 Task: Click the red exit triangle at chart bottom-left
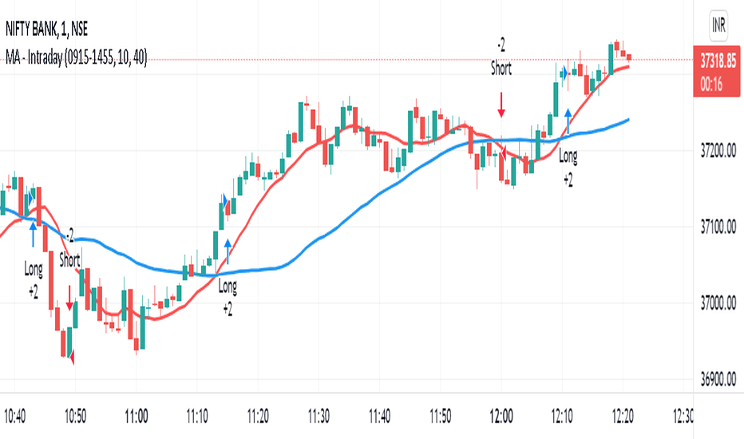(x=72, y=357)
